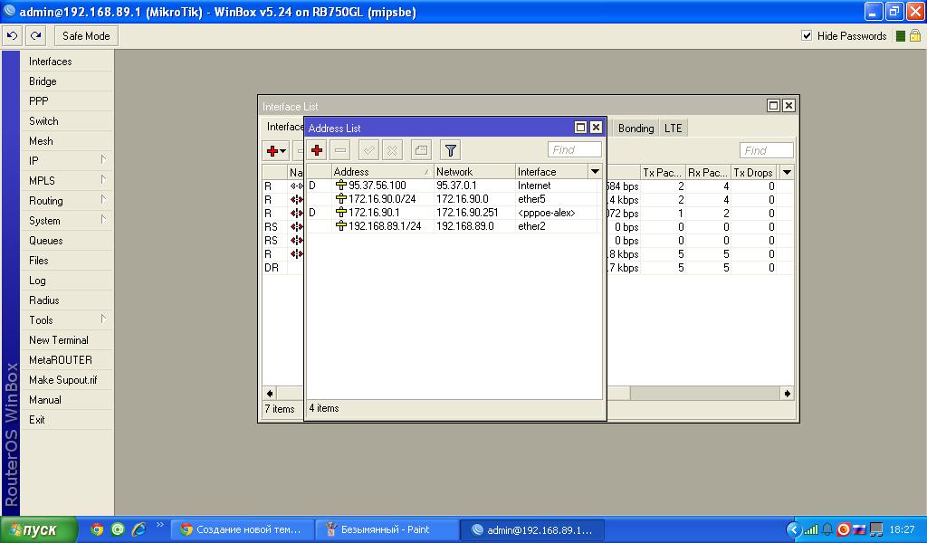Click the Redo arrow in WinBox toolbar
927x543 pixels.
tap(35, 36)
